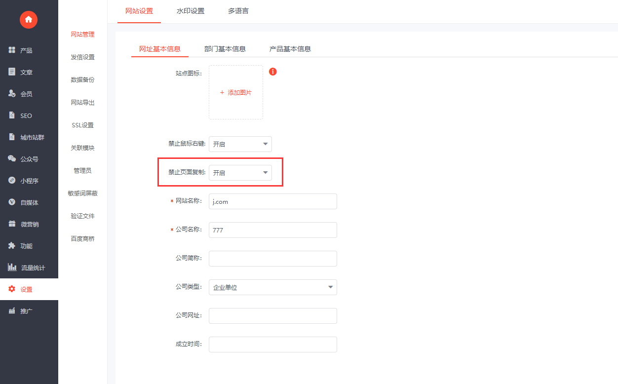Switch to the 多语言 tab
This screenshot has height=384, width=618.
238,11
